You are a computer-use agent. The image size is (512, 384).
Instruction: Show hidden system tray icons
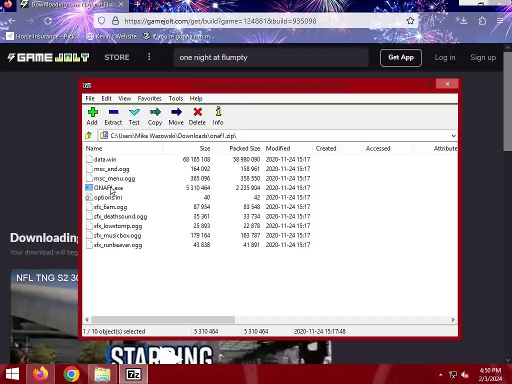click(441, 374)
